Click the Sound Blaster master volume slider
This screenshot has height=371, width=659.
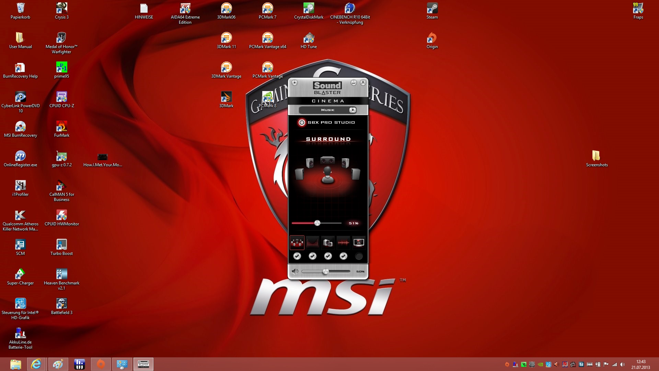coord(325,271)
